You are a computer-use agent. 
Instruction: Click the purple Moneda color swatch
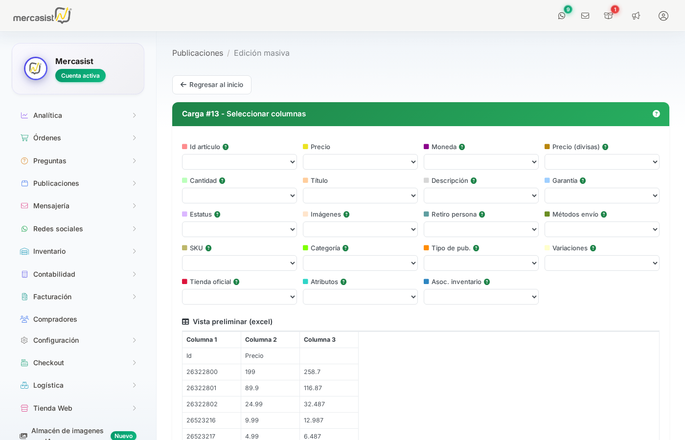coord(426,147)
